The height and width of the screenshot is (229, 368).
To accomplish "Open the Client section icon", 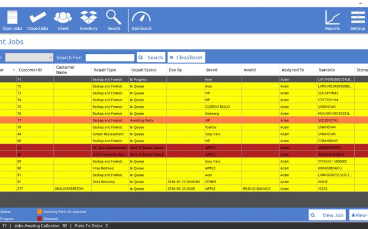I will 63,18.
